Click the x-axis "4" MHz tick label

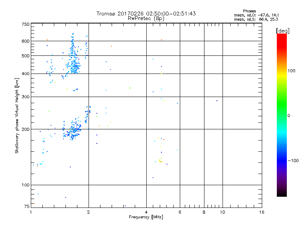tap(146, 212)
